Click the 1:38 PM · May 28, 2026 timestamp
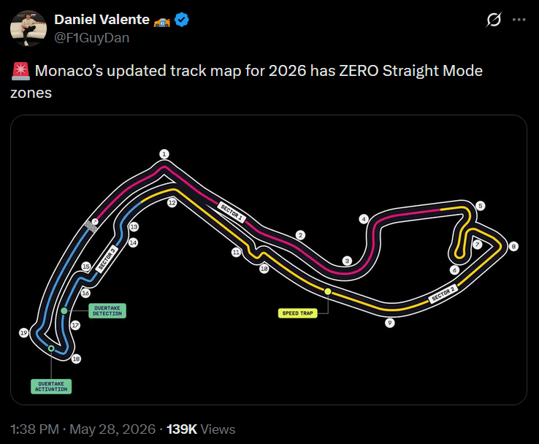 [83, 429]
